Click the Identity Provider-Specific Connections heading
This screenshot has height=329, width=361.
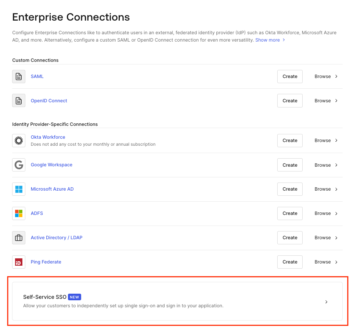[x=55, y=124]
